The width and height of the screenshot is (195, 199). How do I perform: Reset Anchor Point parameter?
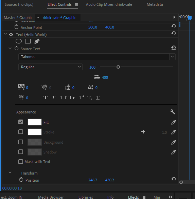[173, 26]
